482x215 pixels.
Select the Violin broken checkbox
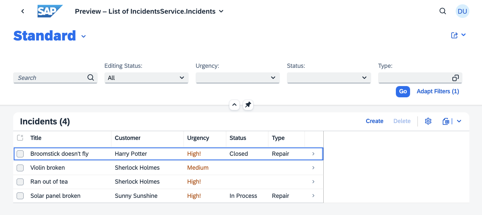coord(20,168)
